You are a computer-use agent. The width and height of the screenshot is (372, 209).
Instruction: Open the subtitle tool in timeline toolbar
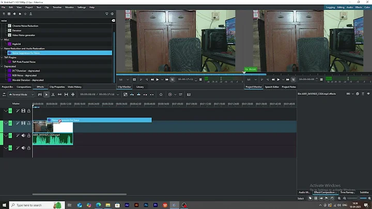click(189, 95)
